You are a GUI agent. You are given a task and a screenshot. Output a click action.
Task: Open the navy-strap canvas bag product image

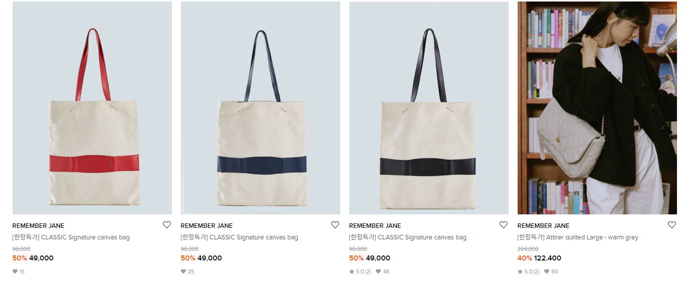(261, 108)
